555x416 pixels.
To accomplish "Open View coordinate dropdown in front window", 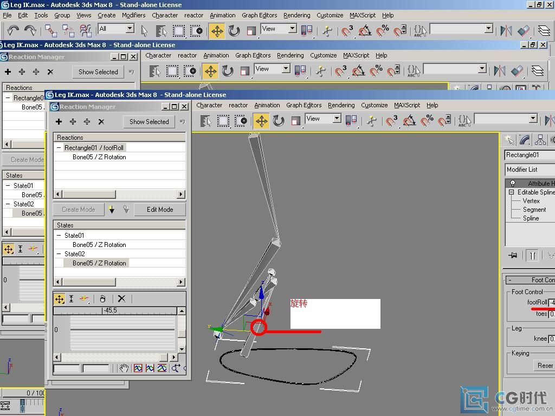I will [x=337, y=119].
